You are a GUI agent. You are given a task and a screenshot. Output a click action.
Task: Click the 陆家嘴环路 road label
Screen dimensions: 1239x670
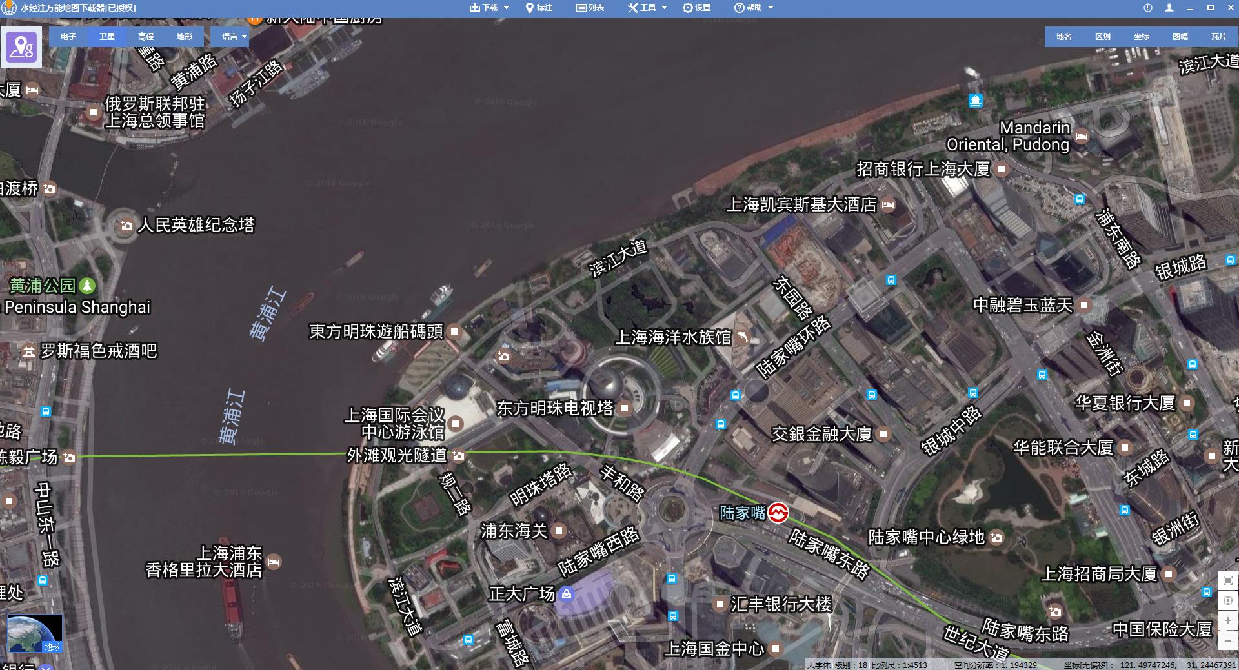pos(793,347)
